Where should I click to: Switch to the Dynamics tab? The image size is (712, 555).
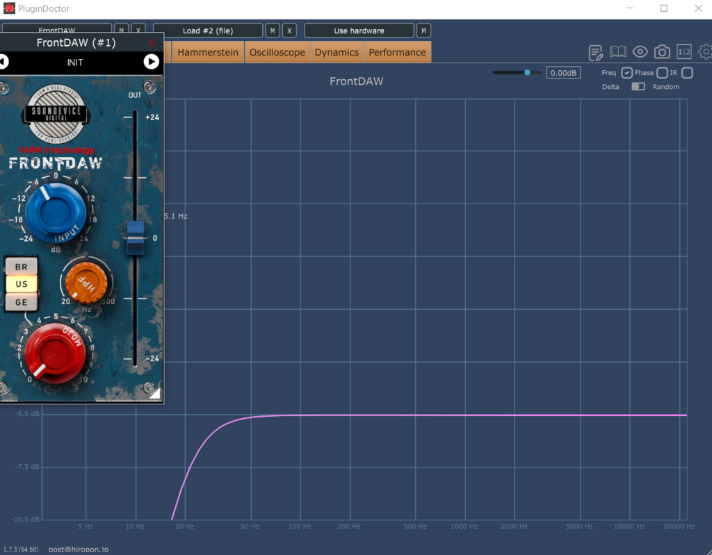[x=337, y=52]
